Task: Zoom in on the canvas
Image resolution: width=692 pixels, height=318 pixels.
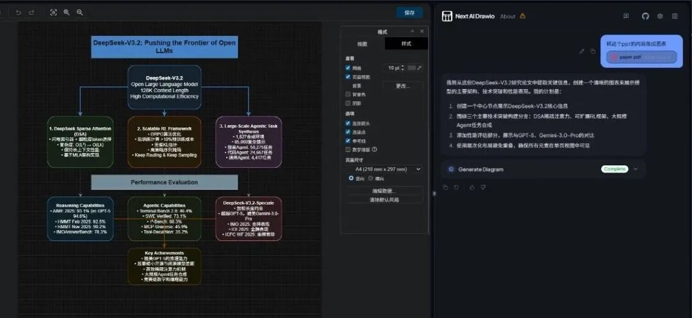Action: [67, 12]
